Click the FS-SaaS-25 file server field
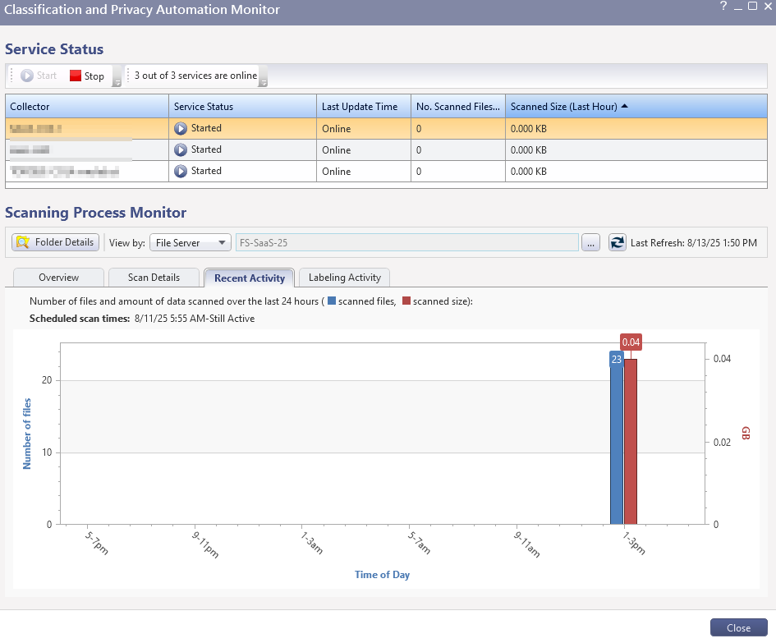Image resolution: width=776 pixels, height=643 pixels. [406, 242]
